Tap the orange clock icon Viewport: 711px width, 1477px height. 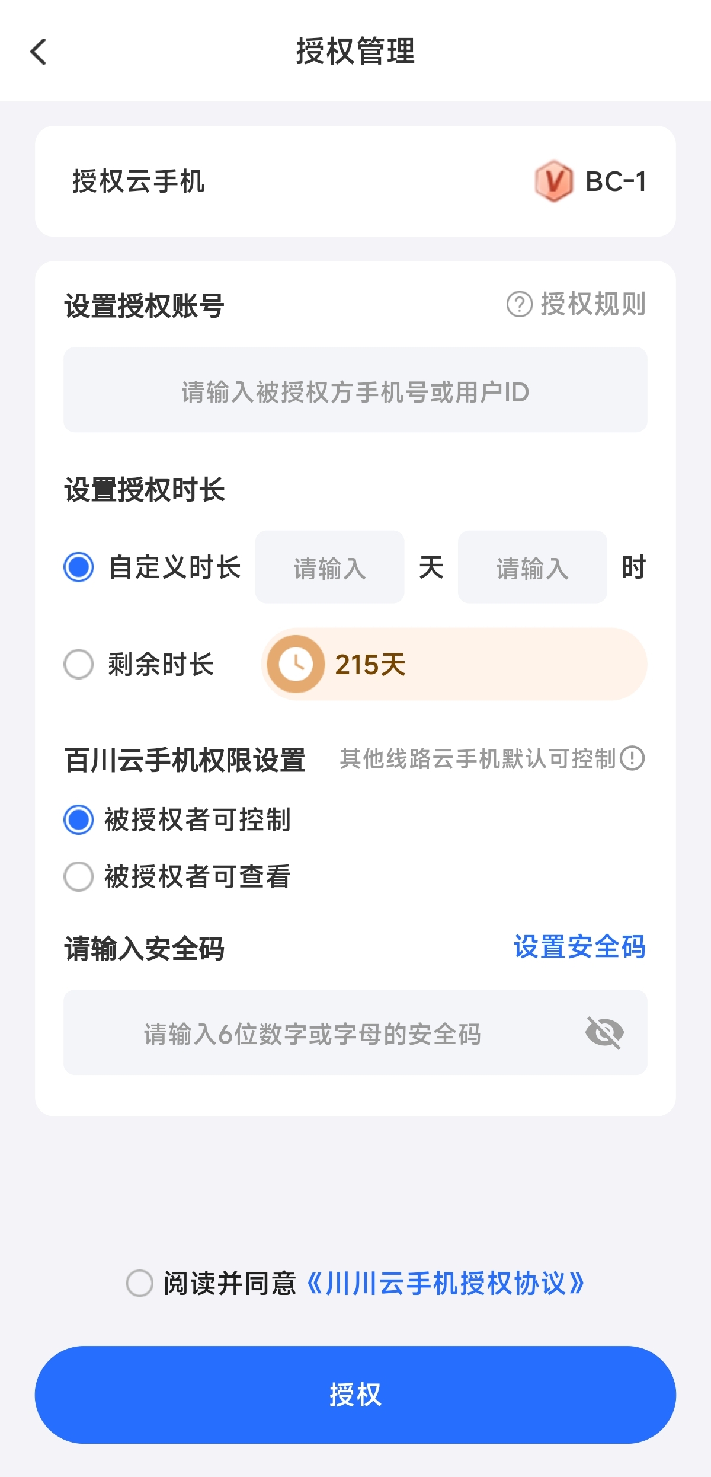pos(296,664)
